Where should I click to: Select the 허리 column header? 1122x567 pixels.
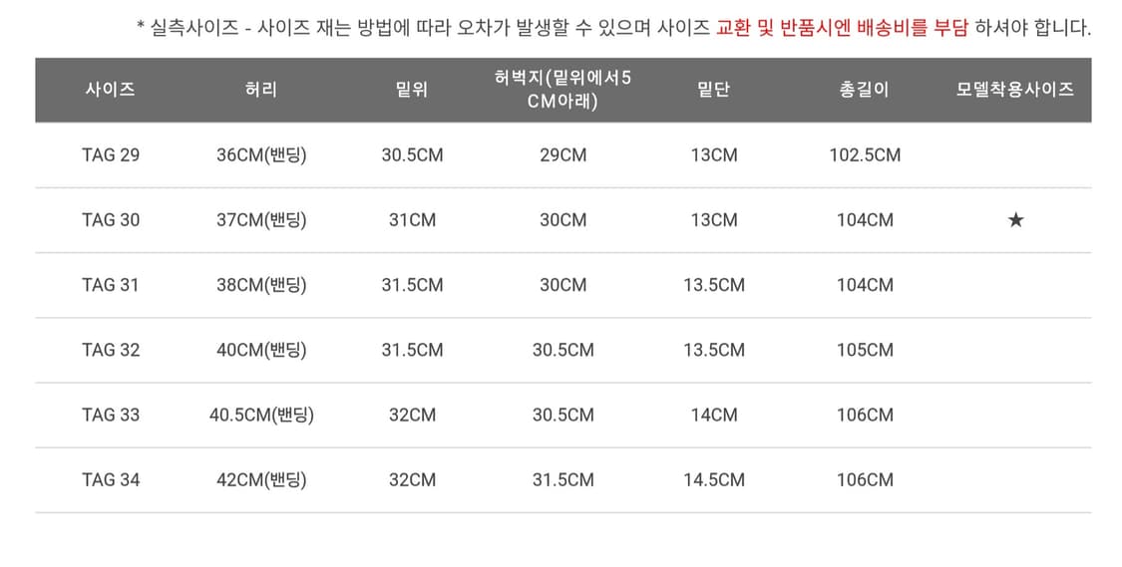point(261,89)
